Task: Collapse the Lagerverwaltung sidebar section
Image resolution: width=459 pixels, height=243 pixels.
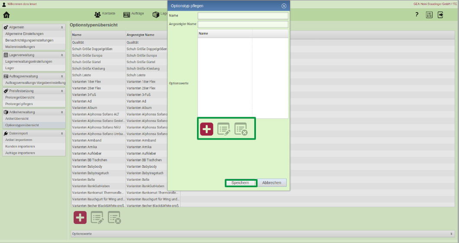Action: click(62, 55)
